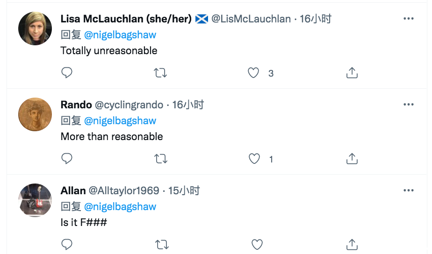
Task: Reply to Lisa McLauchlan's tweet
Action: point(67,73)
